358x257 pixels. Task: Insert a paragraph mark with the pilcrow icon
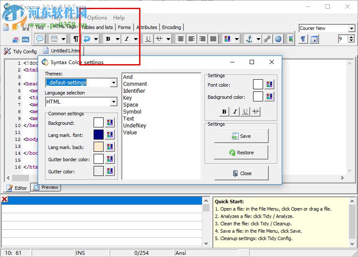(75, 39)
